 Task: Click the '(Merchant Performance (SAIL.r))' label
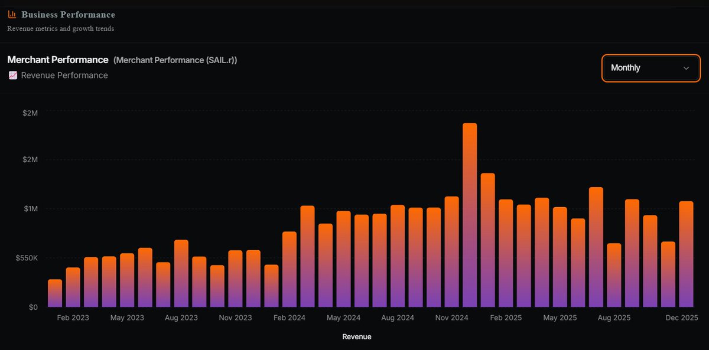[175, 60]
